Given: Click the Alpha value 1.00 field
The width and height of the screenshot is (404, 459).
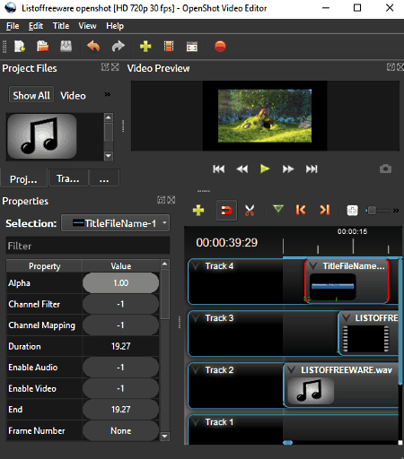Looking at the screenshot, I should click(x=120, y=282).
